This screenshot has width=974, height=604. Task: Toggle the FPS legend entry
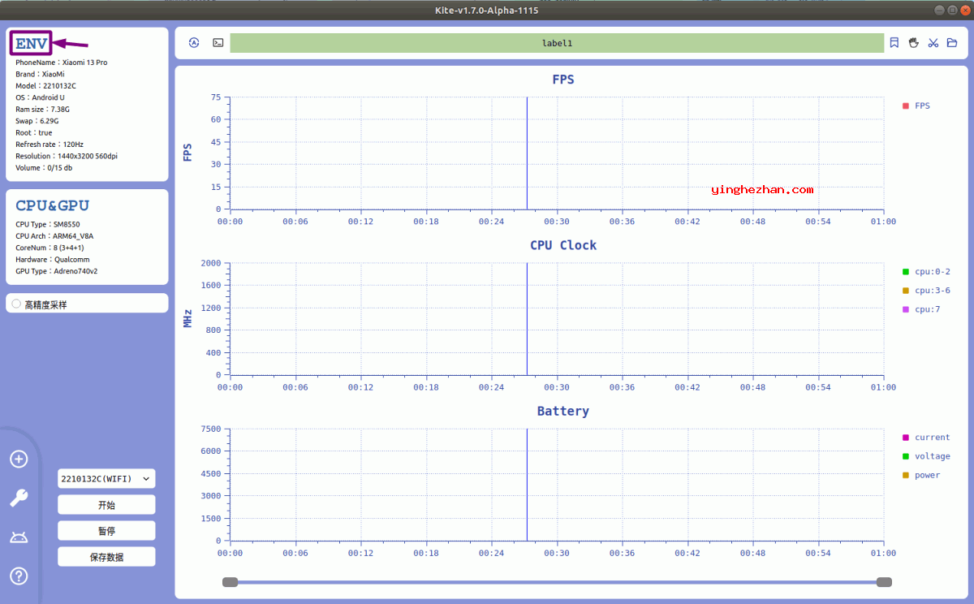pyautogui.click(x=916, y=106)
